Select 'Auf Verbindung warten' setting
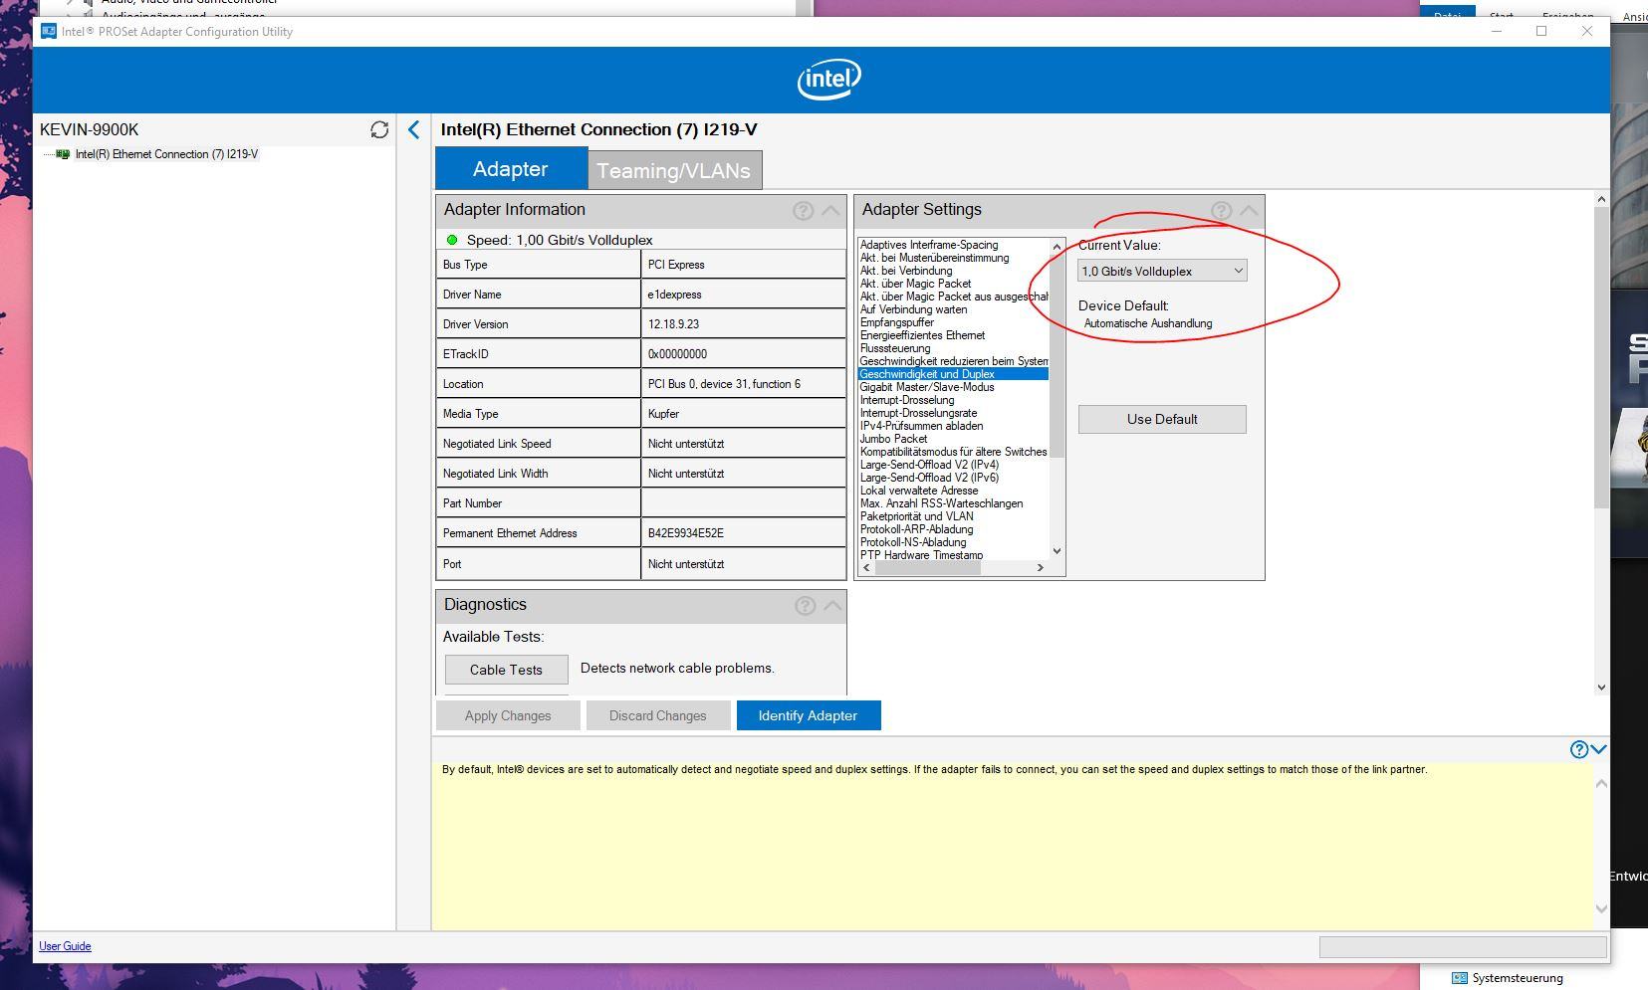1648x990 pixels. (953, 309)
